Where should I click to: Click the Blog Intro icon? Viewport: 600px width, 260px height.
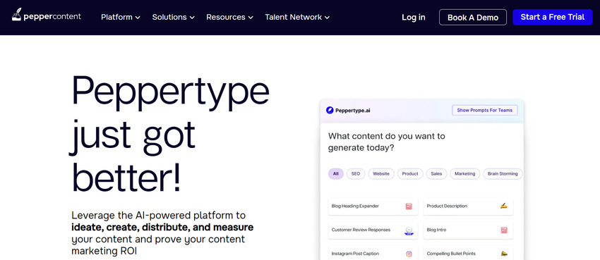504,230
